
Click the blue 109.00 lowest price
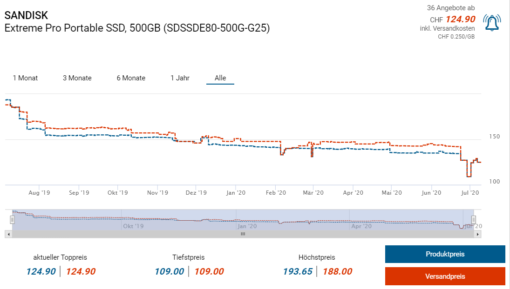click(x=169, y=271)
